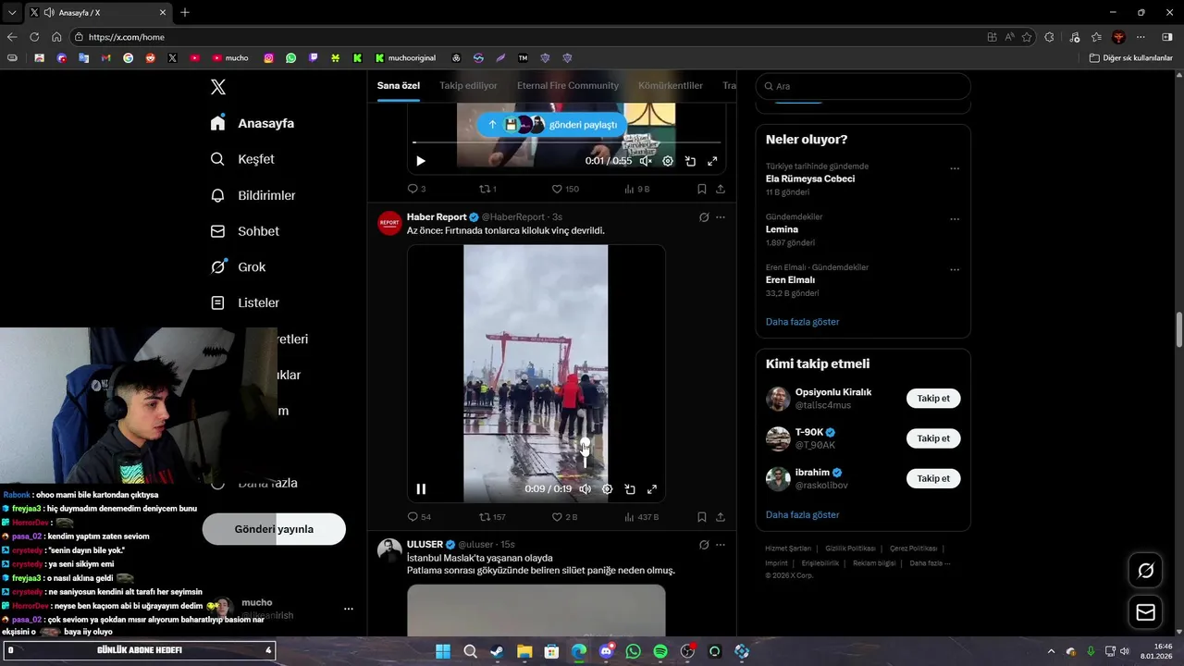Add page to favorites star icon
Viewport: 1184px width, 666px height.
click(x=1027, y=37)
